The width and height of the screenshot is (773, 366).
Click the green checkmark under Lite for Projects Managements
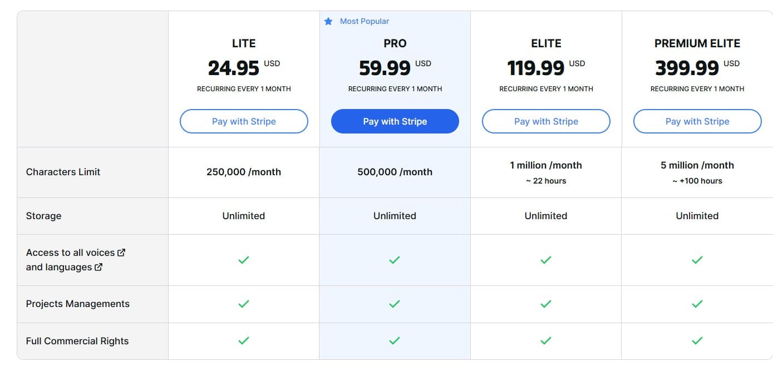[243, 304]
